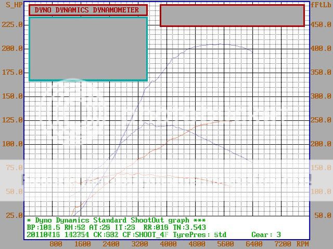The image size is (333, 249).
Task: Click the 200.0 torque axis value
Action: coord(321,144)
